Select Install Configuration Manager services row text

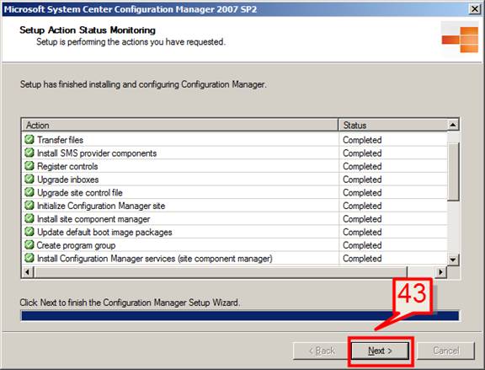click(155, 259)
